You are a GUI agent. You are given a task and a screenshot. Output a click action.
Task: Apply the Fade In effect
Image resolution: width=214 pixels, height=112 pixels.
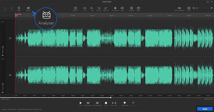[x=99, y=8]
